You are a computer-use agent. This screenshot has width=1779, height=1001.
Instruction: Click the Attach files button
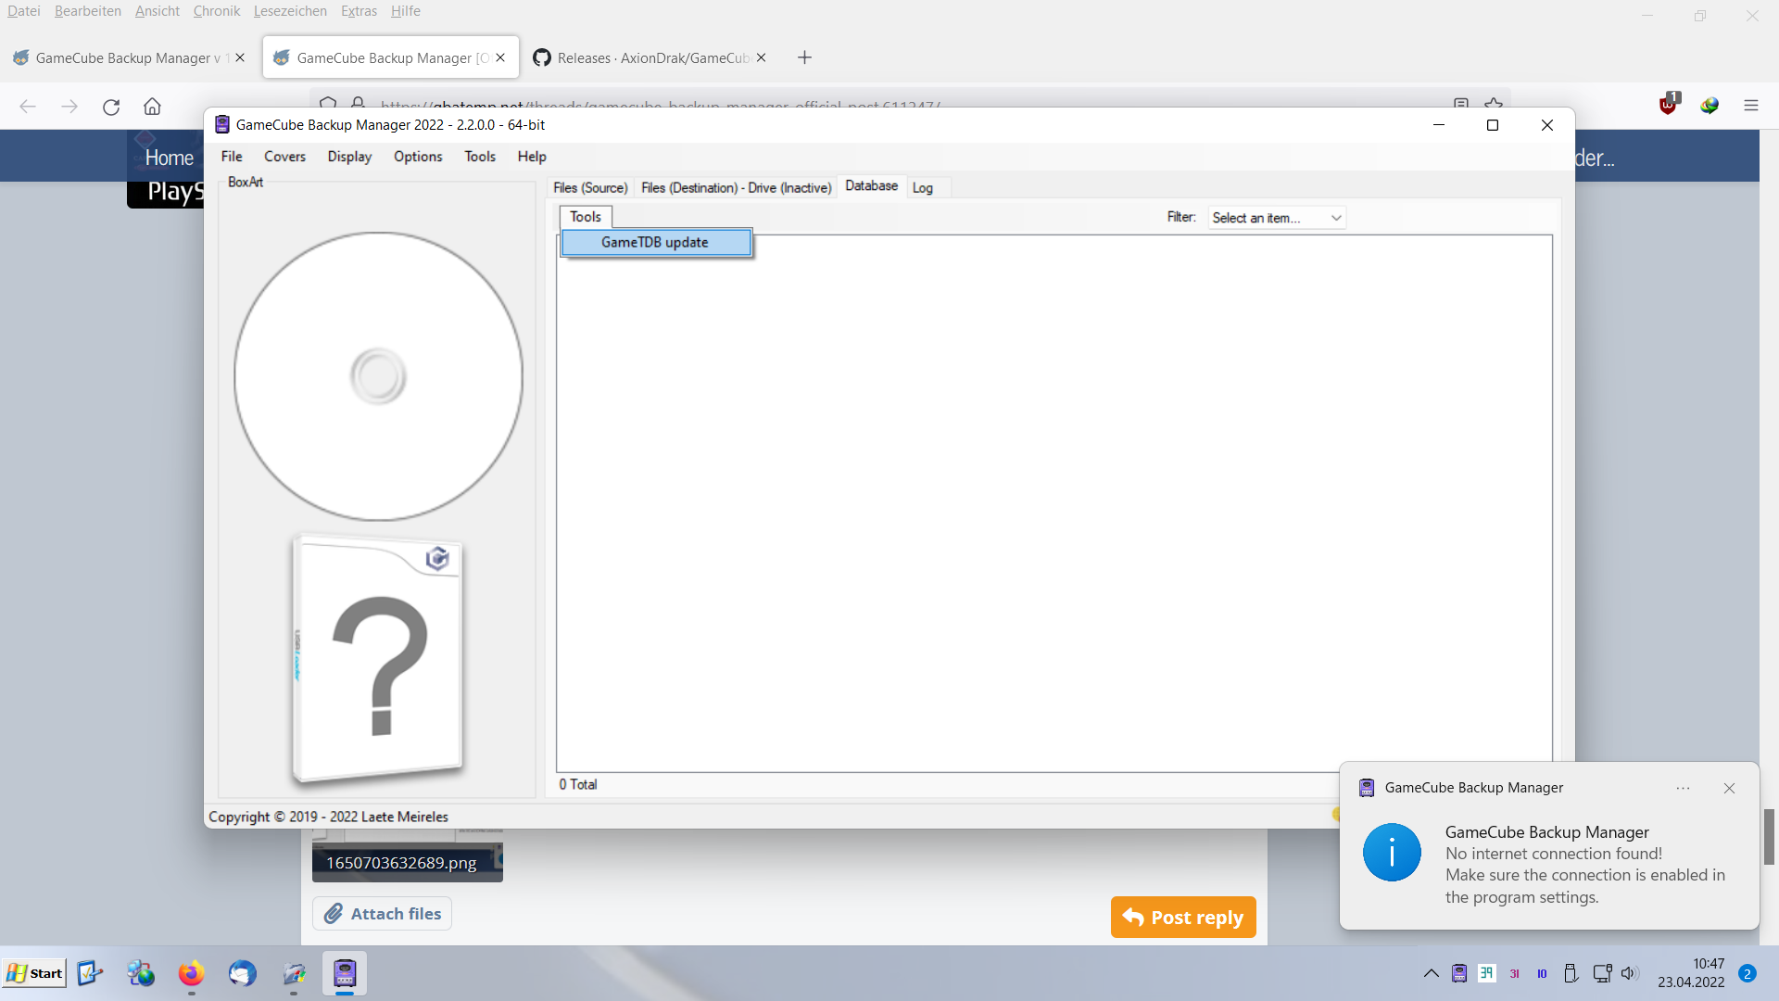[x=382, y=914]
